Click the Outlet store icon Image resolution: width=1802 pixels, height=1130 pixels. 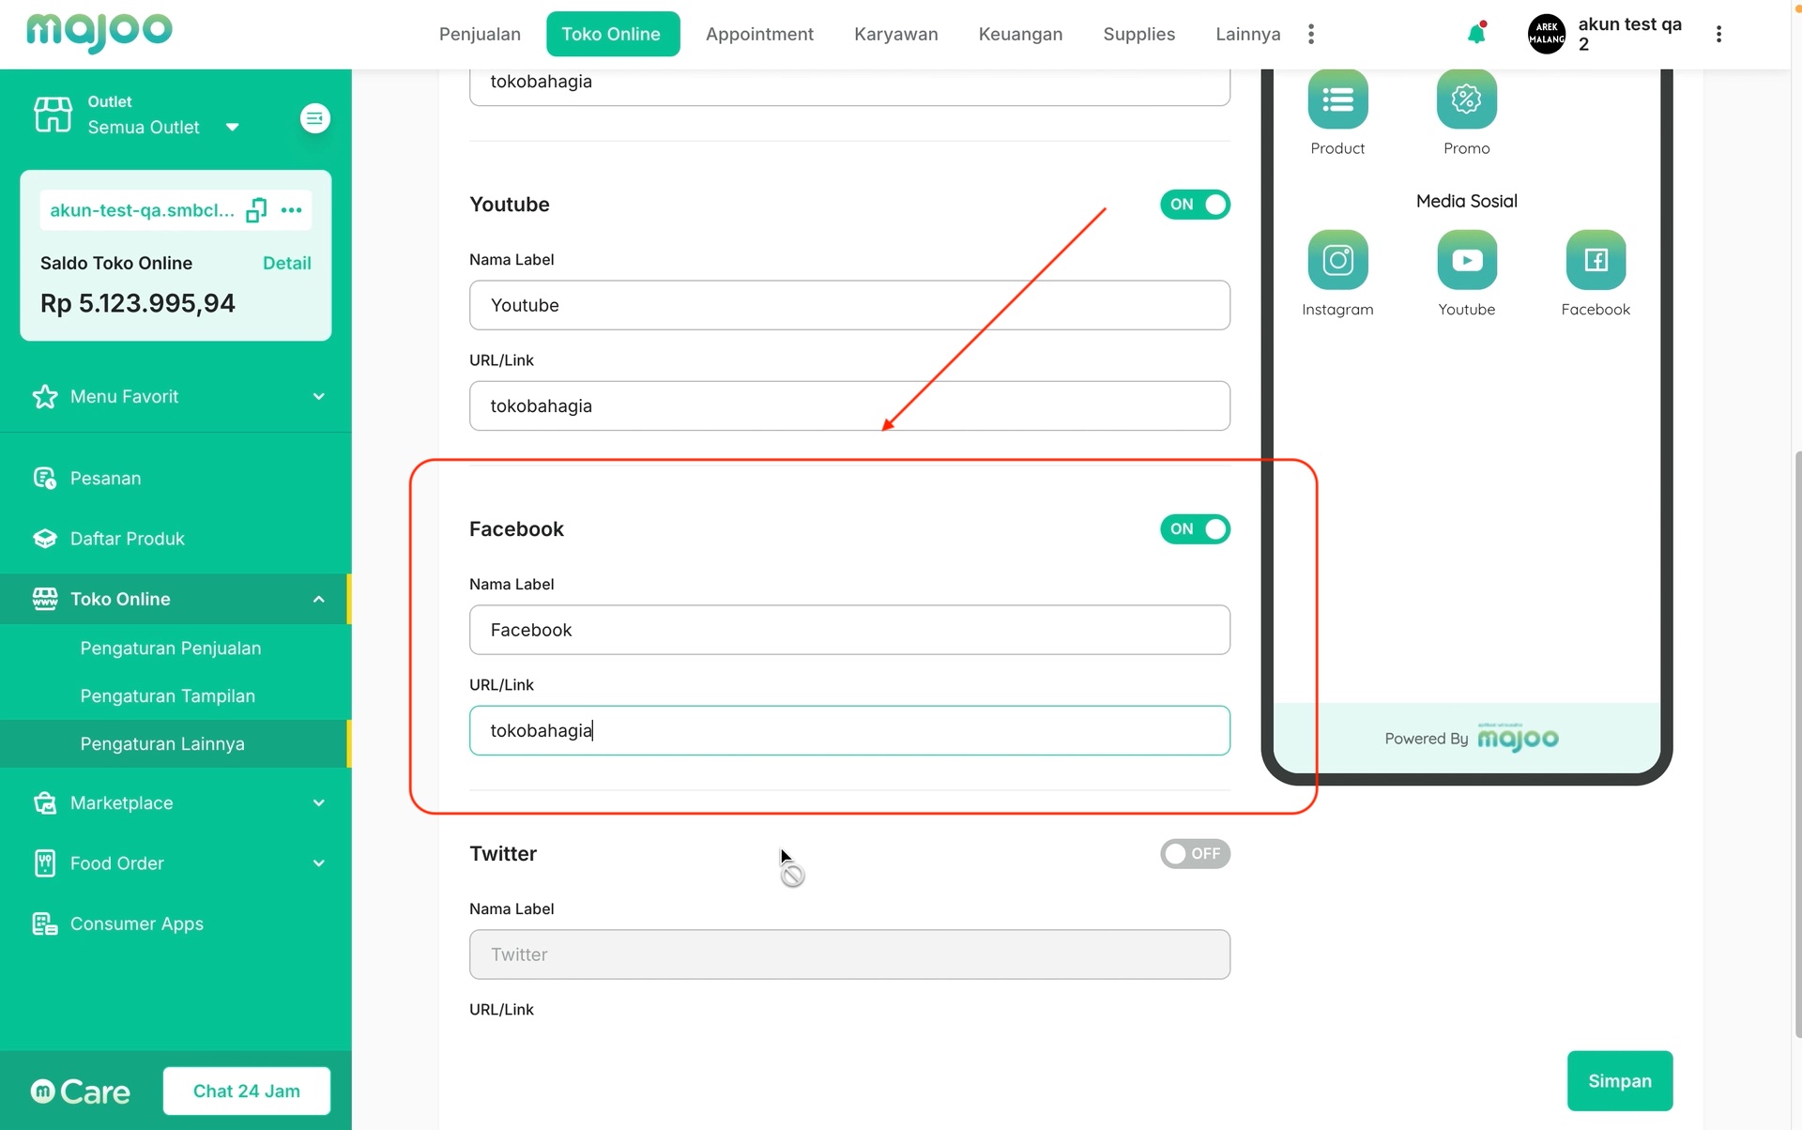pos(53,115)
